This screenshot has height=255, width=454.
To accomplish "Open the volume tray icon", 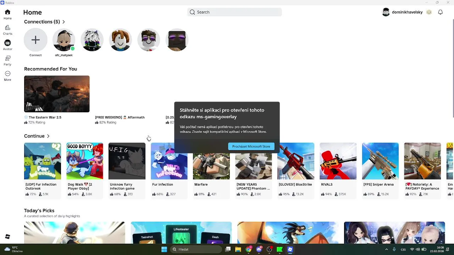I will click(x=418, y=249).
